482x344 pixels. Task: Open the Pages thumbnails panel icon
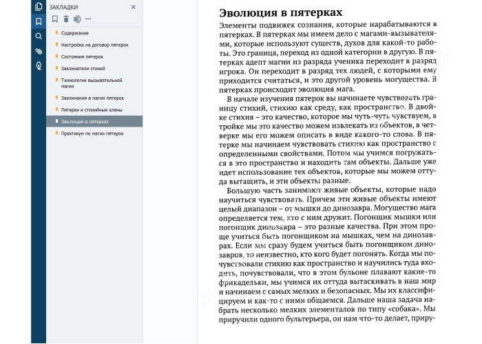[x=39, y=7]
